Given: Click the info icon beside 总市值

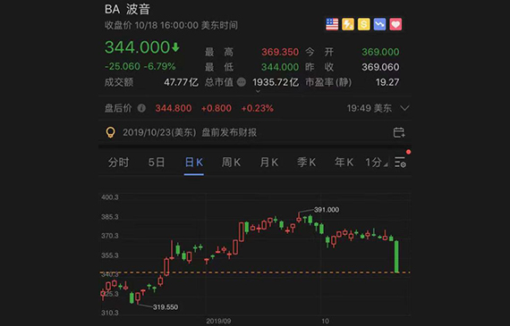Looking at the screenshot, I should pyautogui.click(x=242, y=82).
